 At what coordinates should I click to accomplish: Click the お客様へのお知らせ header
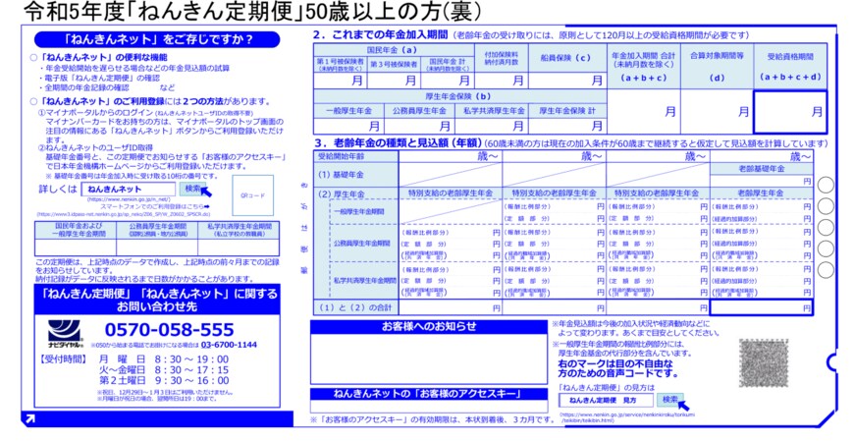[428, 325]
